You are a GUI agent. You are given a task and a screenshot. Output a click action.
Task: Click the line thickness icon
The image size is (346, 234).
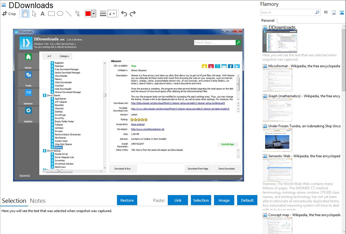(103, 14)
